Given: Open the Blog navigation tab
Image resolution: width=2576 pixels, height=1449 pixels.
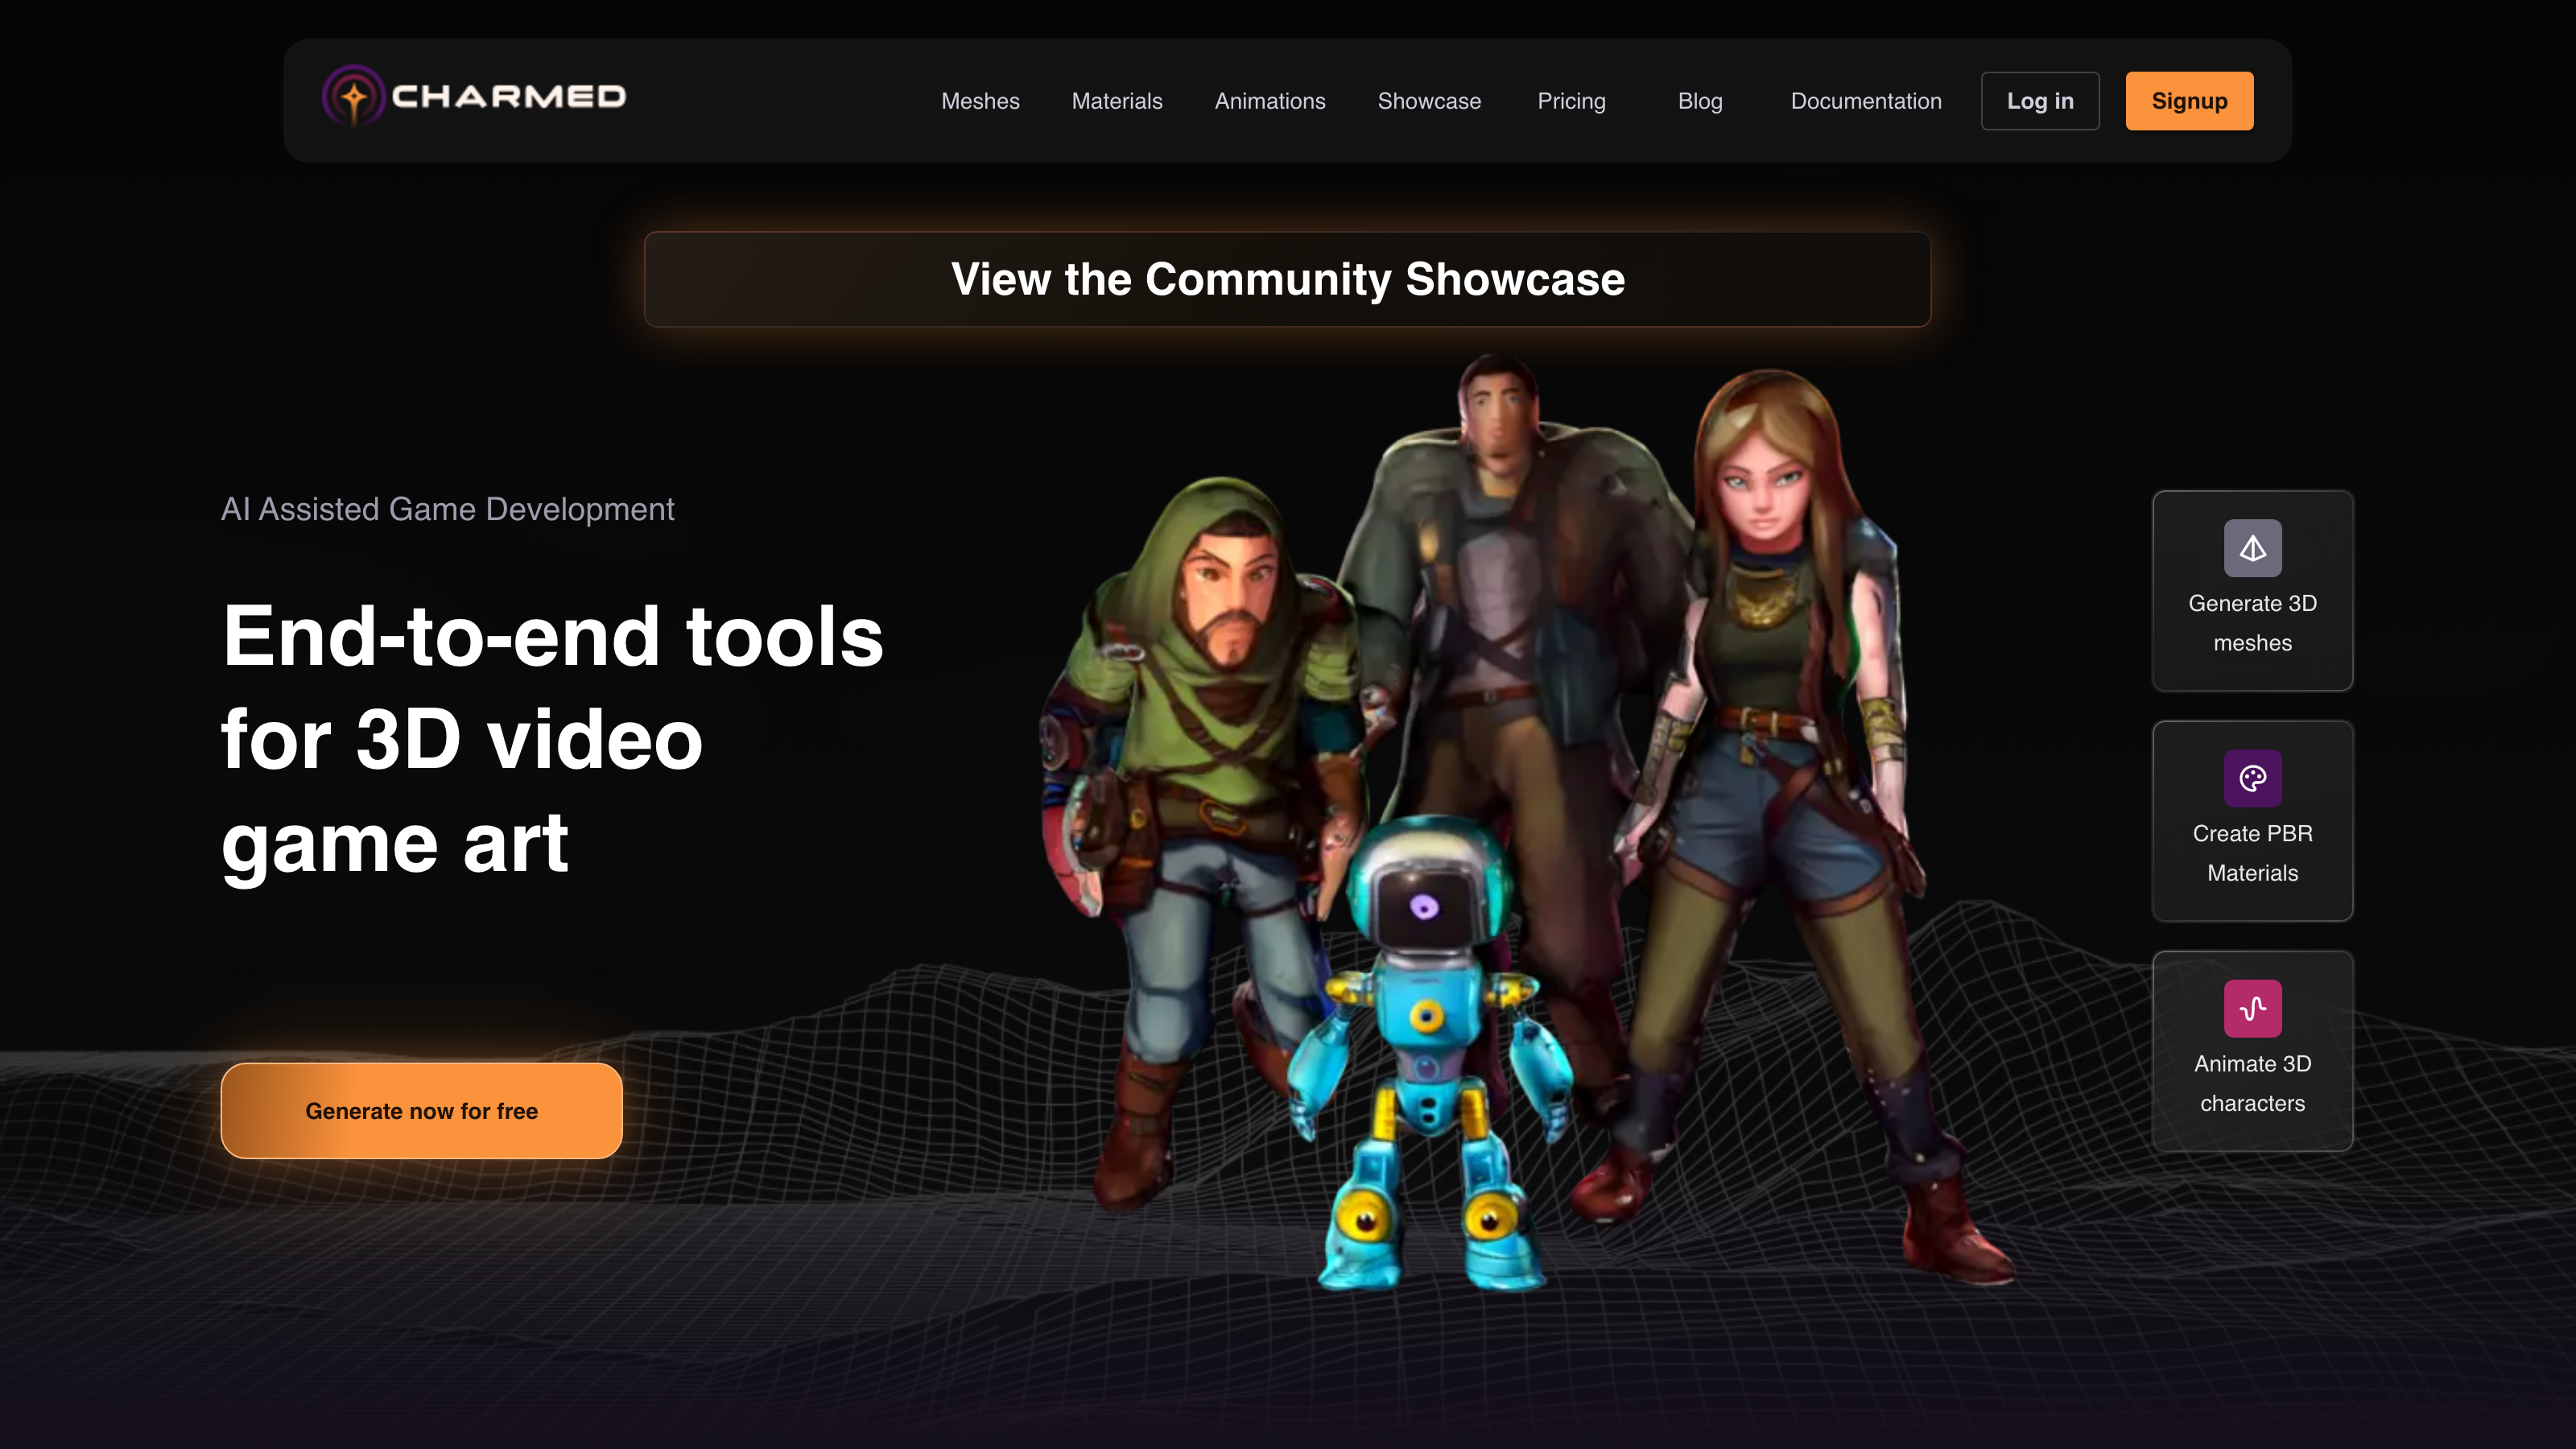Looking at the screenshot, I should pyautogui.click(x=1700, y=101).
